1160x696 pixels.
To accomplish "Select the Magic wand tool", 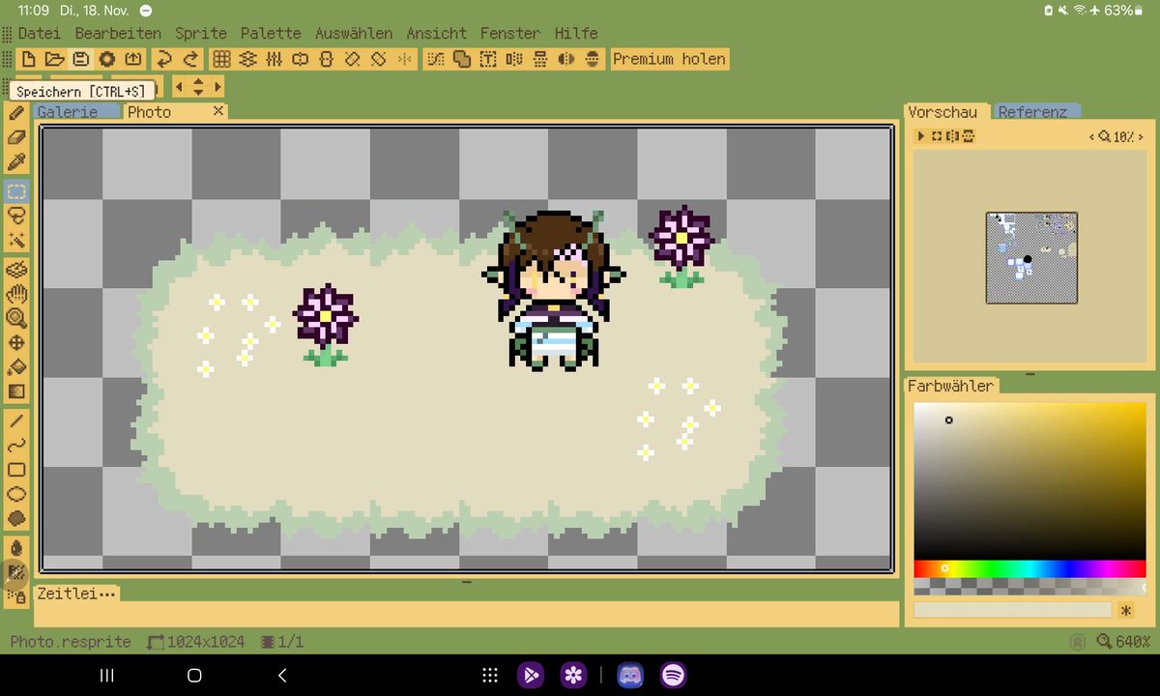I will 16,240.
